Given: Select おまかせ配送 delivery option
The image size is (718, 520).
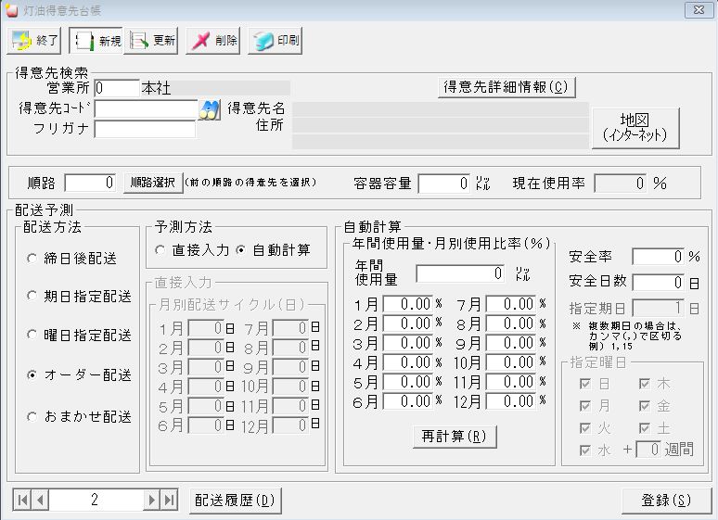Looking at the screenshot, I should click(33, 416).
